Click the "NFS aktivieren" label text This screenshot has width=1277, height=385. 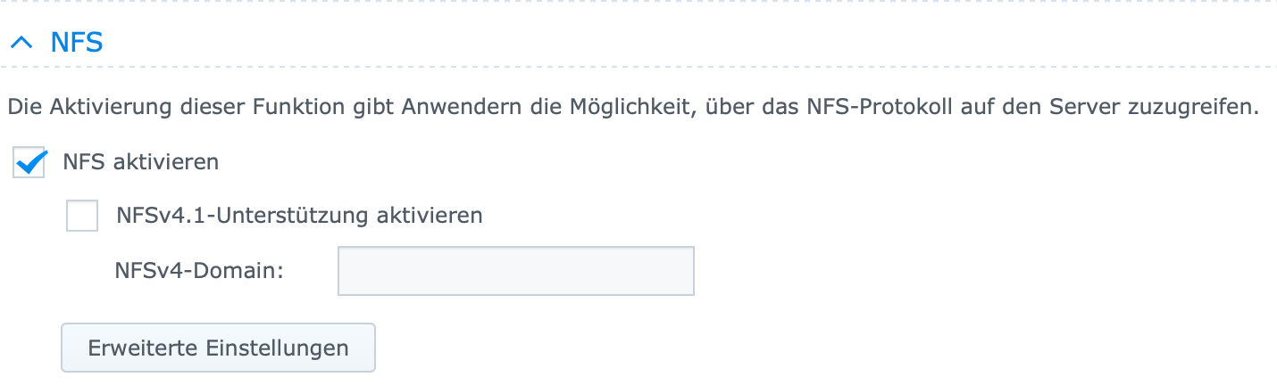[x=140, y=163]
